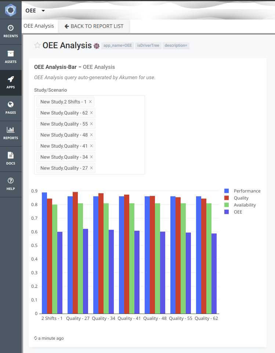Screen dimensions: 275x353
Task: Open the Assets section in sidebar
Action: (x=11, y=57)
